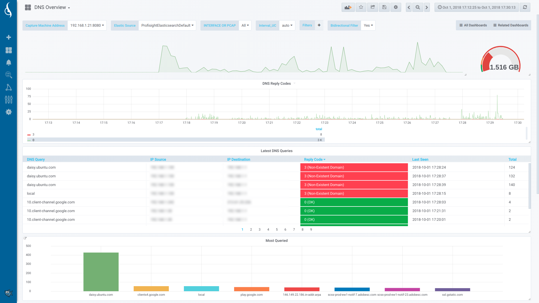539x303 pixels.
Task: Select current page 1 of DNS queries
Action: point(242,229)
